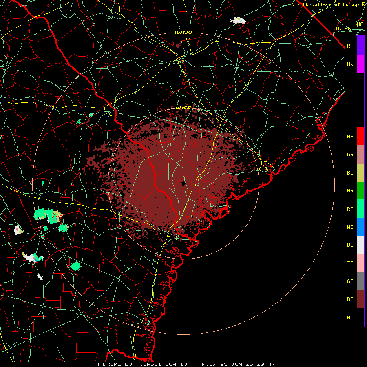Click the ND legend label

coord(350,318)
